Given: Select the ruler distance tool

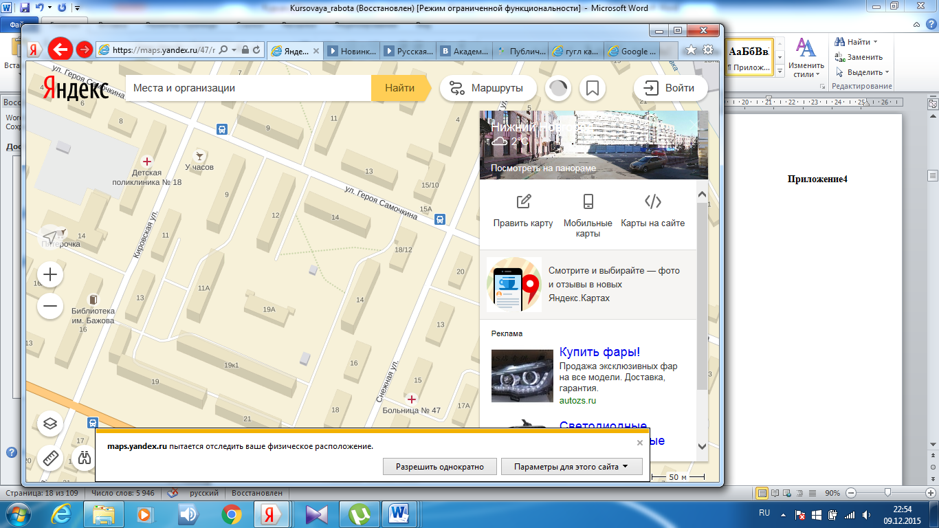Looking at the screenshot, I should (49, 459).
